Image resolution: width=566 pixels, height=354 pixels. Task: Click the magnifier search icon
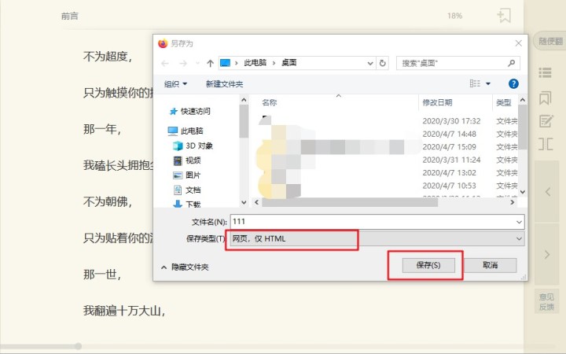tap(511, 63)
